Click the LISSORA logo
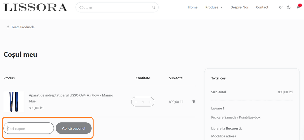 tap(35, 7)
